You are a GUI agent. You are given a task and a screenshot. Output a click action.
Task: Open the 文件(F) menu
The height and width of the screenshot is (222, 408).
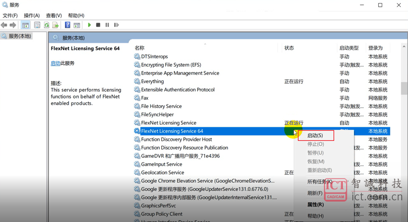pyautogui.click(x=10, y=16)
